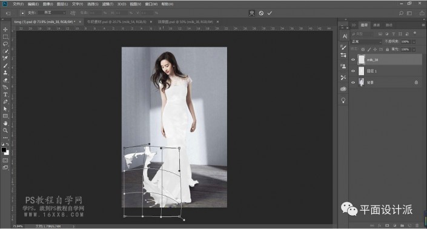Open the 编辑(E) menu

pyautogui.click(x=33, y=4)
